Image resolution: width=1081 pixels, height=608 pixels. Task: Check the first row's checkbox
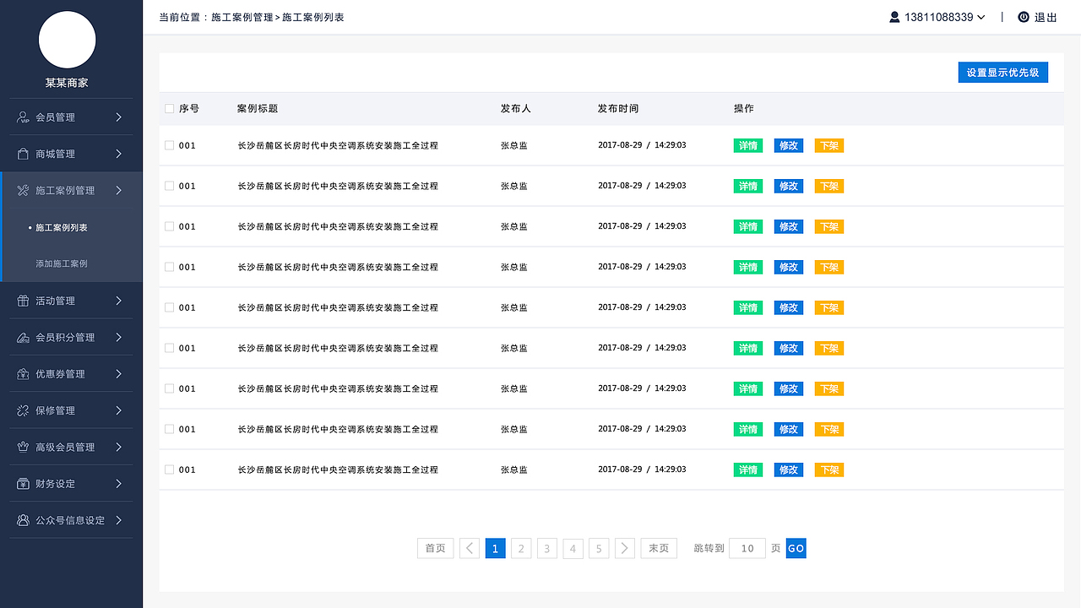click(169, 145)
